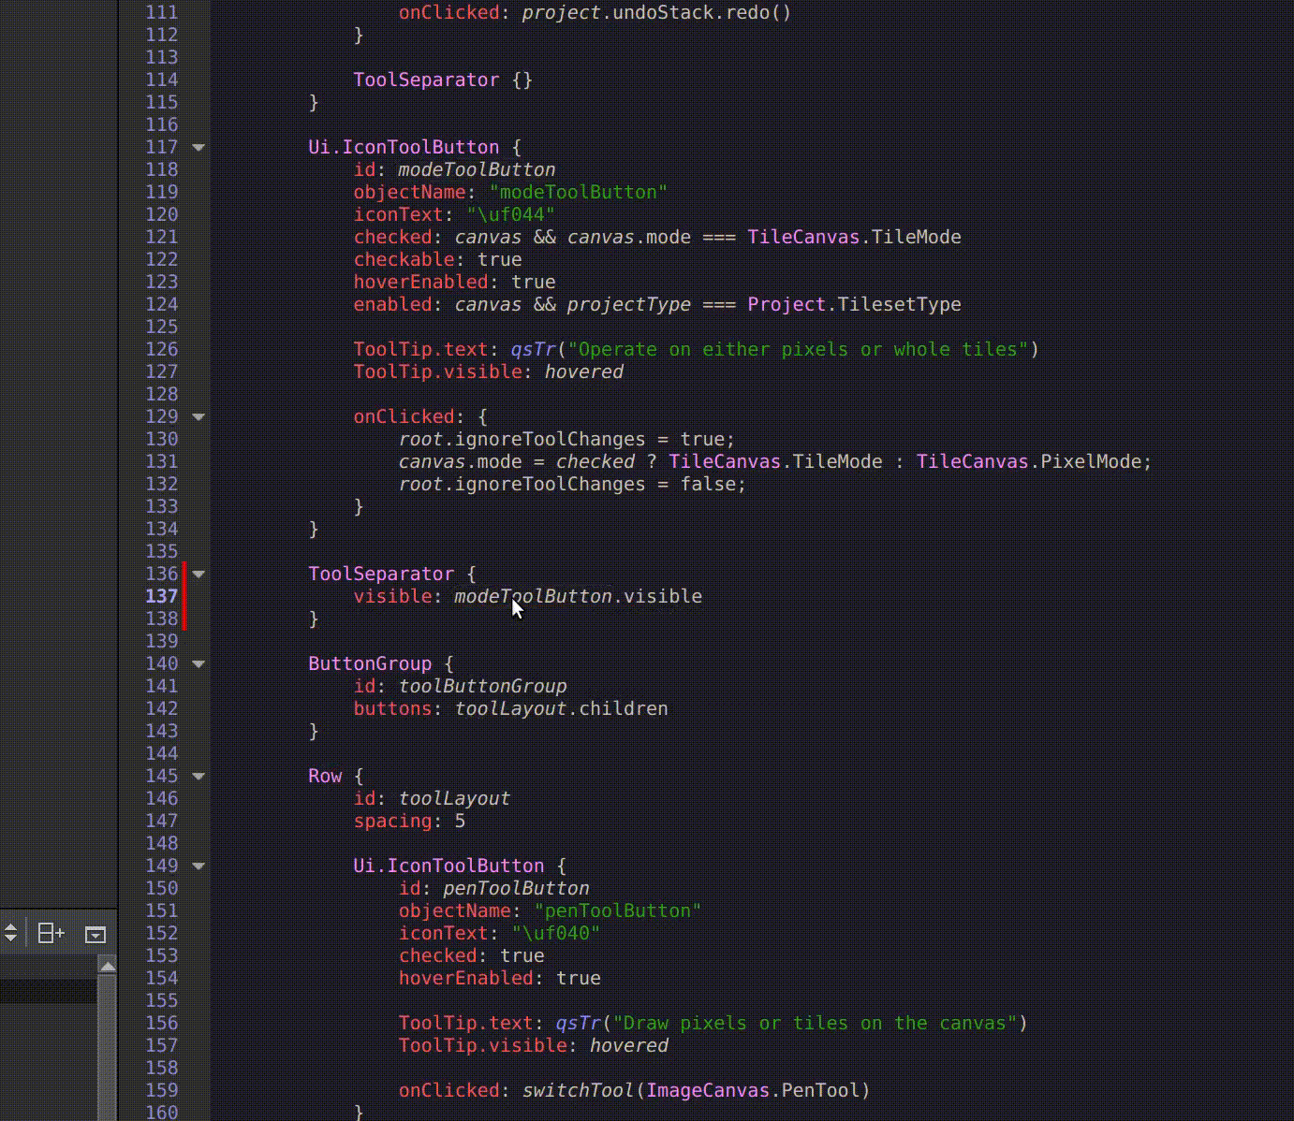
Task: Click the "ButtonGroup" type name
Action: [370, 663]
